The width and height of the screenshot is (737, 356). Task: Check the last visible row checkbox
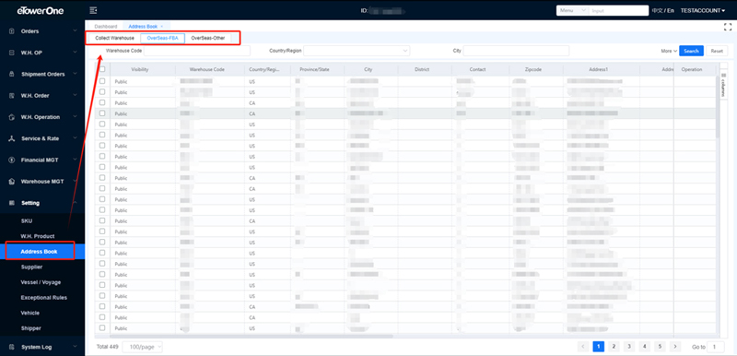pos(102,327)
